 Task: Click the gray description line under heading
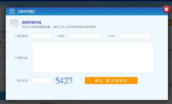tap(59, 27)
